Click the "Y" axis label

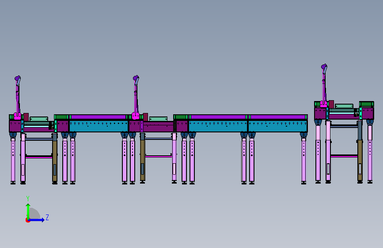[28, 199]
